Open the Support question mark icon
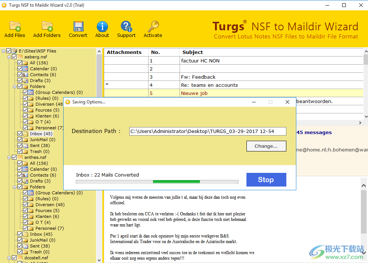The image size is (368, 263). point(126,26)
